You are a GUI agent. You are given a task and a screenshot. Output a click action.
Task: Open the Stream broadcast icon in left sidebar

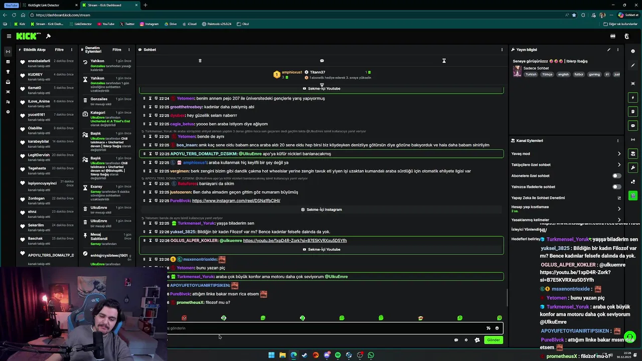pyautogui.click(x=8, y=52)
